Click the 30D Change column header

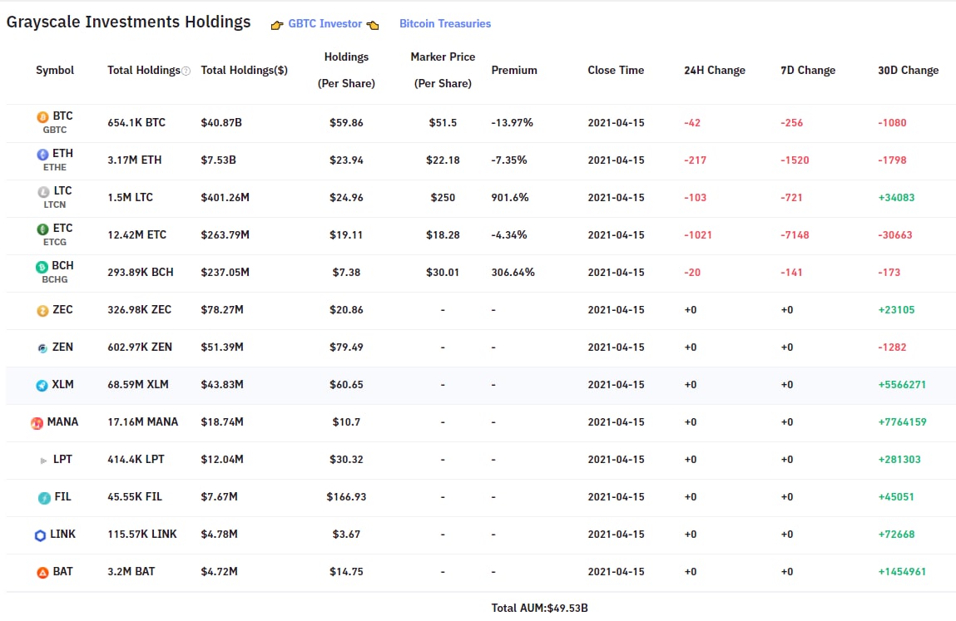pos(908,71)
